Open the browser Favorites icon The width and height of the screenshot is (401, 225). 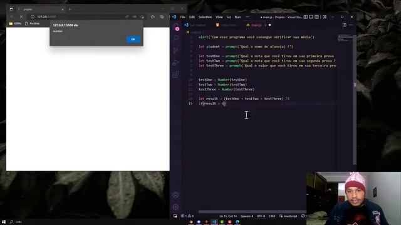coord(153,17)
